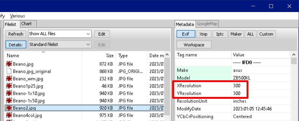Switch to the GoogleMap tab
This screenshot has height=121, width=299.
click(207, 24)
